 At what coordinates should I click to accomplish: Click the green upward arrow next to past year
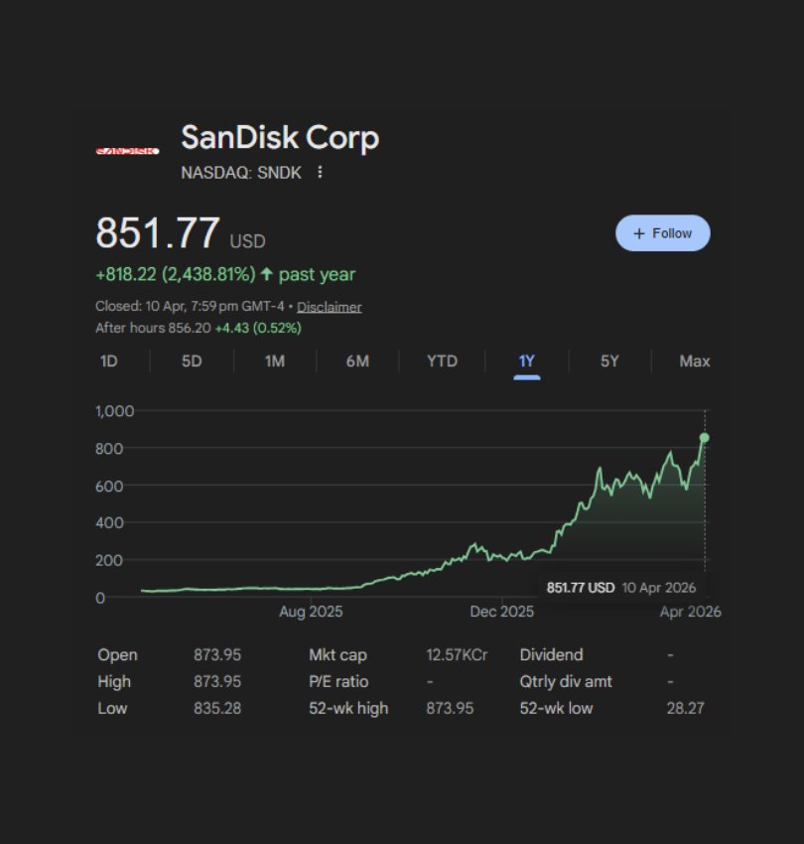(266, 274)
